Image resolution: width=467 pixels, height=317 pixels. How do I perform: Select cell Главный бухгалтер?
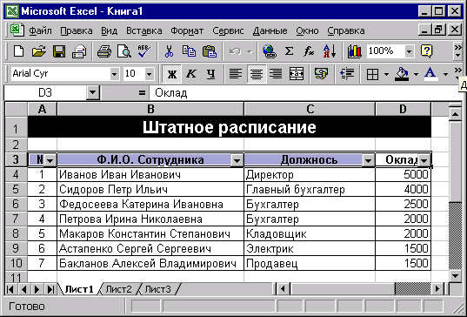(310, 189)
